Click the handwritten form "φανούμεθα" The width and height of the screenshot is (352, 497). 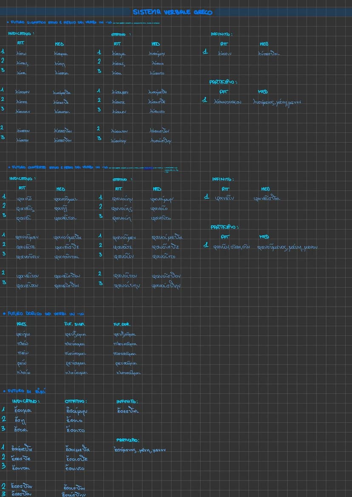pyautogui.click(x=68, y=237)
